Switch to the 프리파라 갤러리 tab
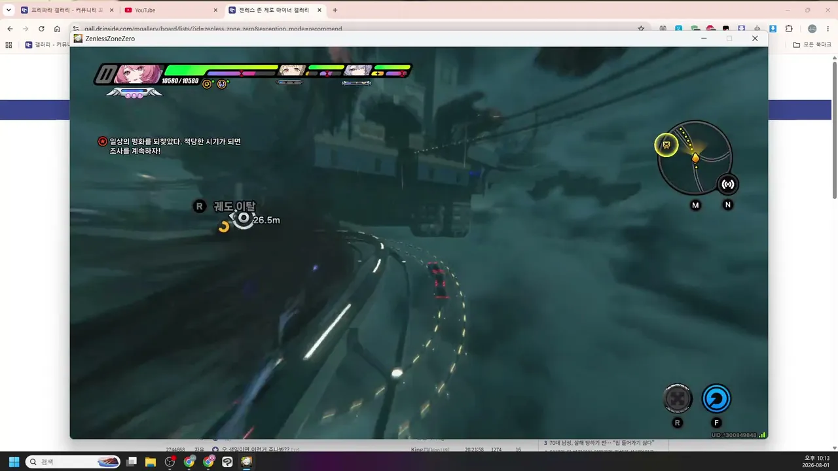The width and height of the screenshot is (838, 471). pyautogui.click(x=67, y=10)
